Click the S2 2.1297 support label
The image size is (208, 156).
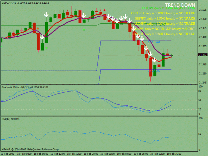coord(154,71)
